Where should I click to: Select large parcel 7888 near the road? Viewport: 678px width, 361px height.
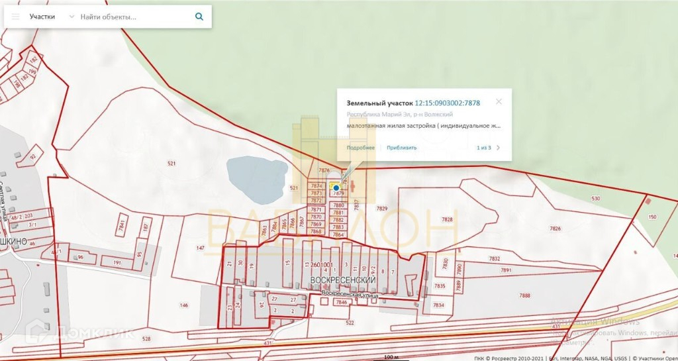524,295
